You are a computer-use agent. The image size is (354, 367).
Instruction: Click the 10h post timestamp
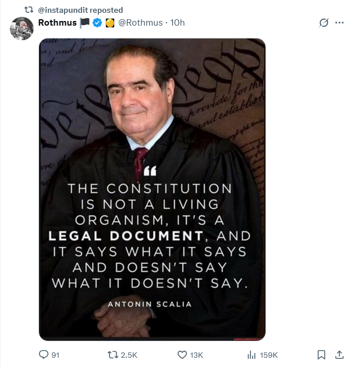click(178, 23)
